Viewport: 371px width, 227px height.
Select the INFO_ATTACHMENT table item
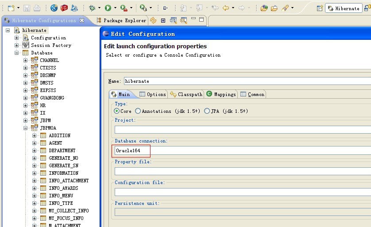tap(69, 181)
